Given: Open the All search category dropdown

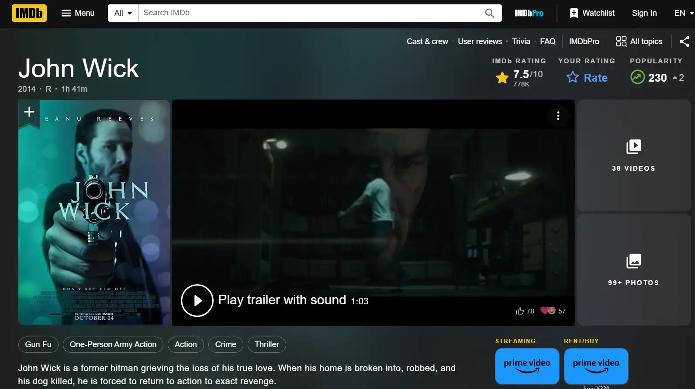Looking at the screenshot, I should tap(123, 13).
